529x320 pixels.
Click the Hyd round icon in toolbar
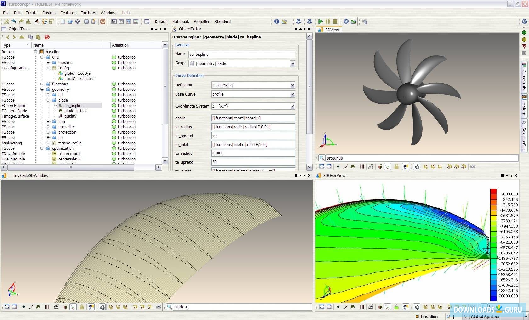[x=298, y=21]
